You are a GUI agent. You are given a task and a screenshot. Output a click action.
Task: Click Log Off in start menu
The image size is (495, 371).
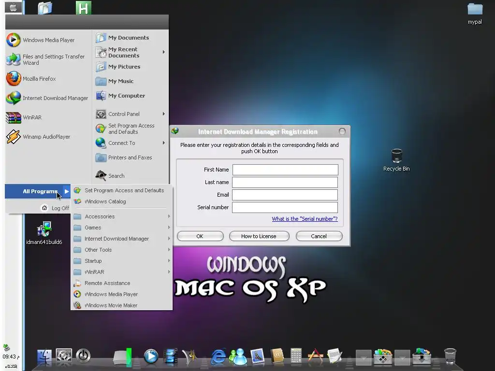(x=55, y=208)
